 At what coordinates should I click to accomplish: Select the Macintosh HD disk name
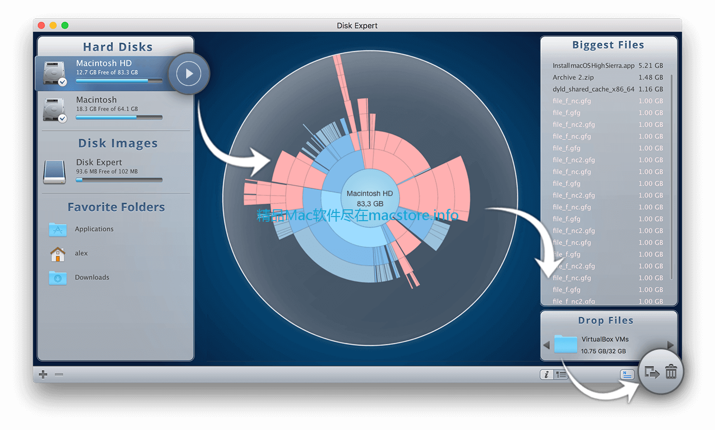(104, 63)
